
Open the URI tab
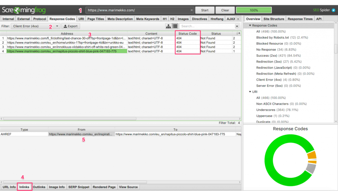81,19
